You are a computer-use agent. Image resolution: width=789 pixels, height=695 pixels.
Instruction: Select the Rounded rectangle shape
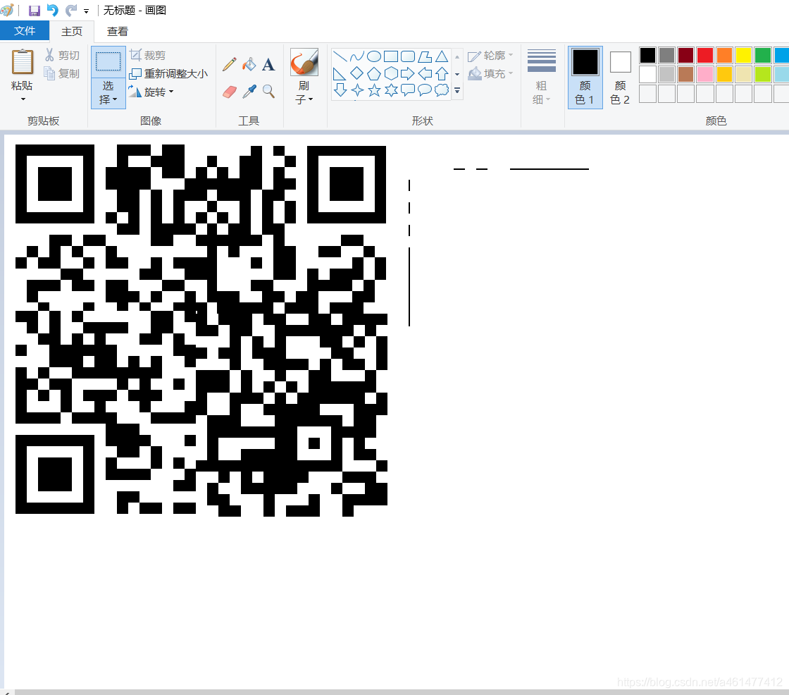point(408,56)
